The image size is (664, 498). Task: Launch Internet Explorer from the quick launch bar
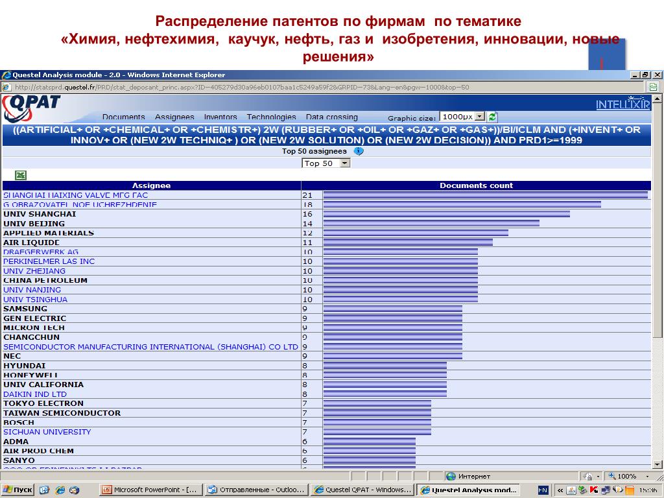pyautogui.click(x=60, y=490)
